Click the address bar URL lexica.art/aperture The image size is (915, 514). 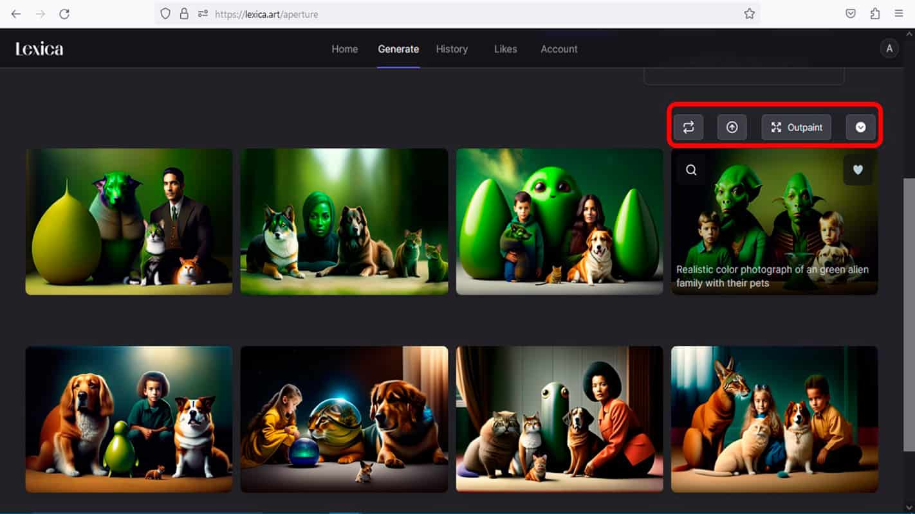pyautogui.click(x=266, y=13)
